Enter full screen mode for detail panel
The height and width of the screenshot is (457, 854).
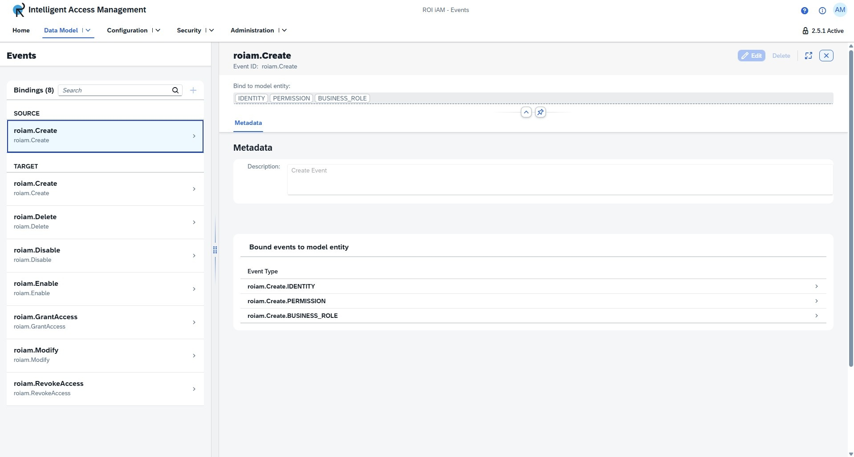809,56
